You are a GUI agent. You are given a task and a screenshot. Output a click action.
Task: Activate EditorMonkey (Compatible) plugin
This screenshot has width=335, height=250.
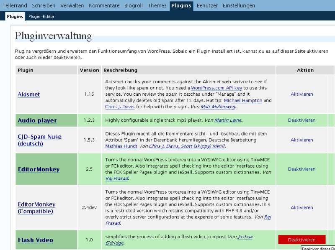tap(301, 207)
